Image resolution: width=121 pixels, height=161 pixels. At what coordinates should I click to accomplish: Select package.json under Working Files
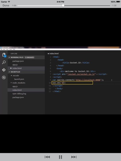click(18, 61)
